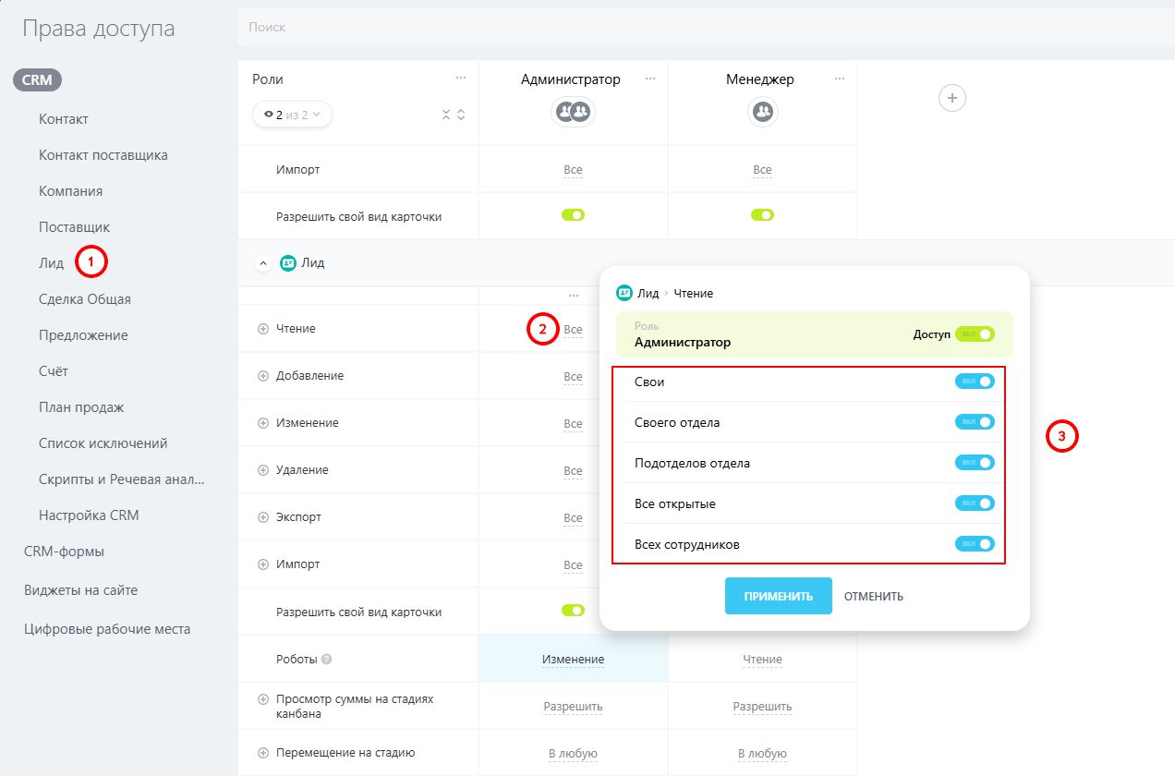The image size is (1175, 776).
Task: Expand the Чтение row plus icon
Action: pos(263,329)
